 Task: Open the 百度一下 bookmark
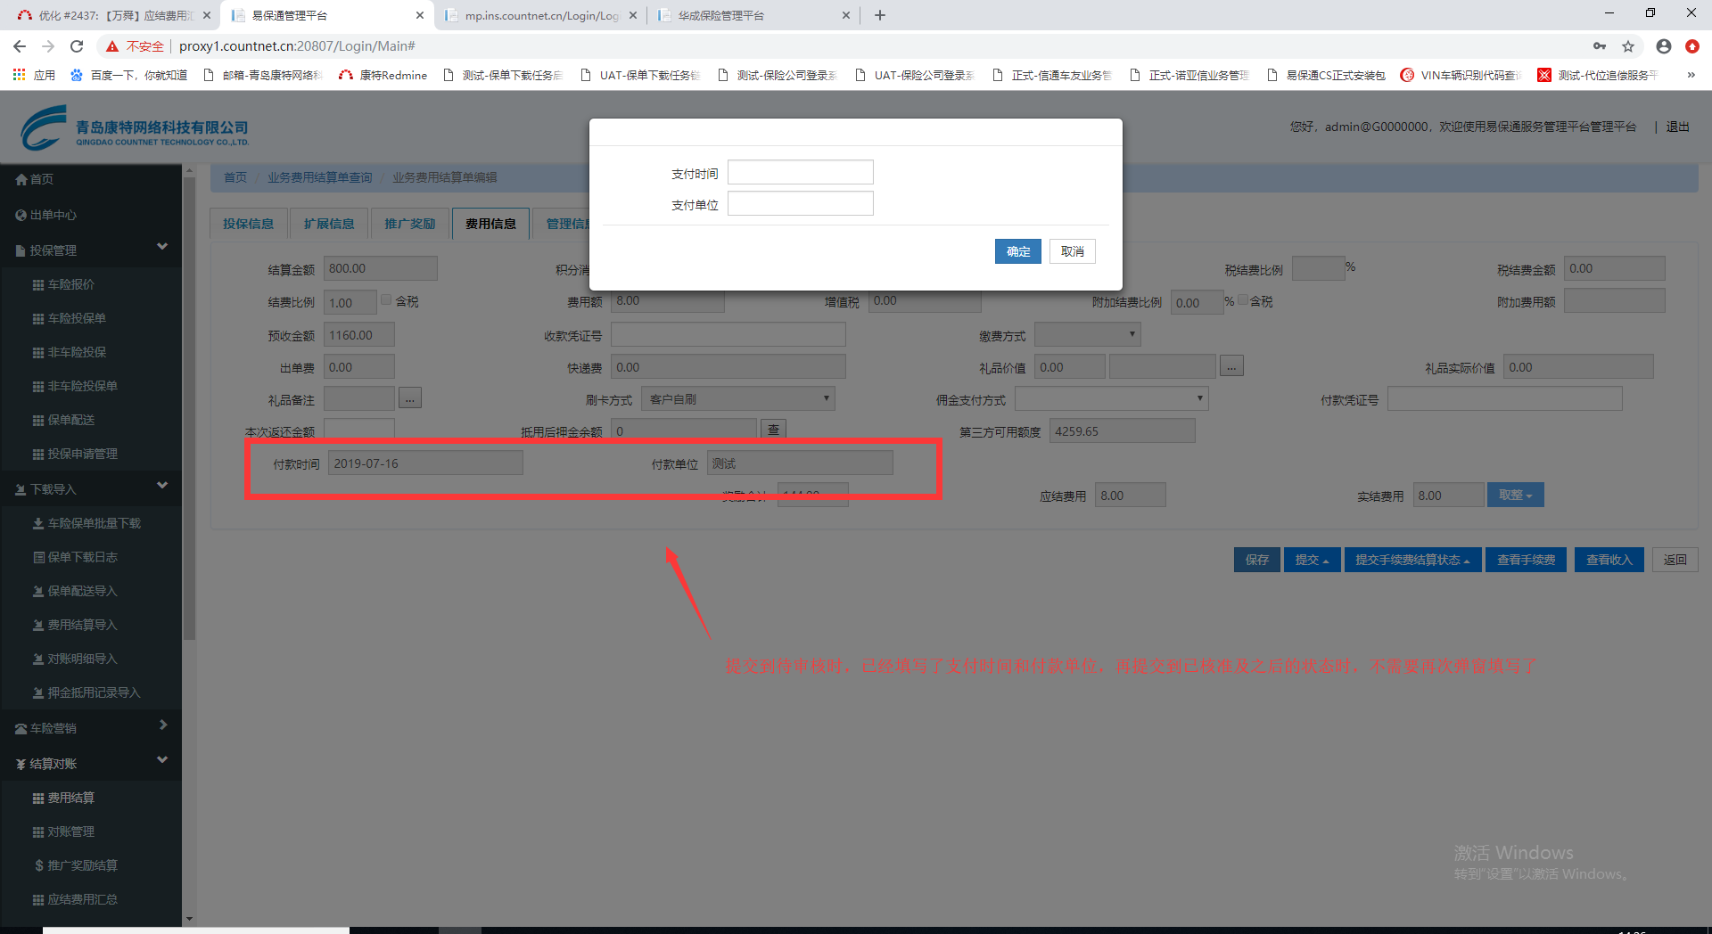click(128, 75)
